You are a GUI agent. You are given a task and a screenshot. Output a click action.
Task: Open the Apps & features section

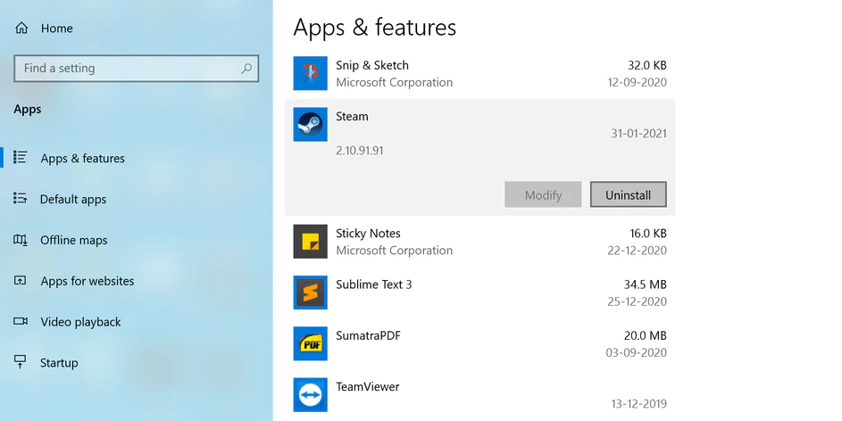point(82,159)
